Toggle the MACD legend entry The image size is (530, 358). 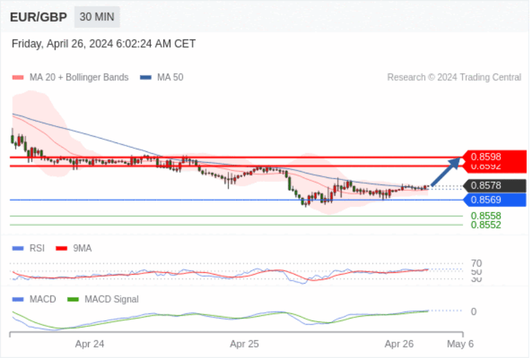[x=34, y=299]
